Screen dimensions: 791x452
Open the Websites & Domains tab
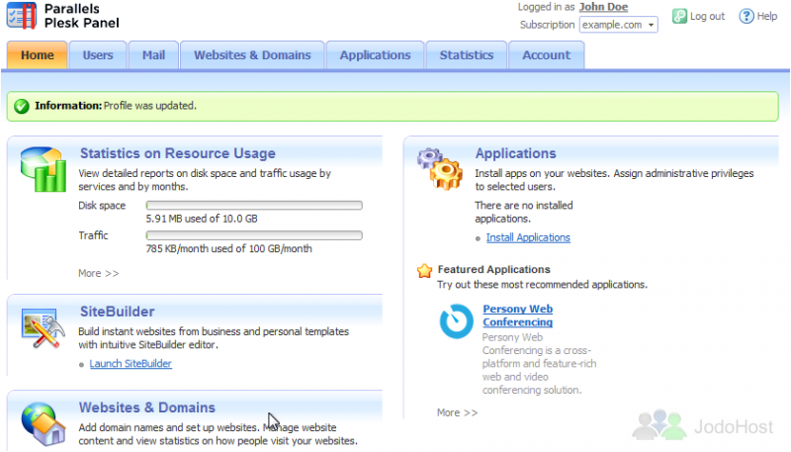[252, 55]
